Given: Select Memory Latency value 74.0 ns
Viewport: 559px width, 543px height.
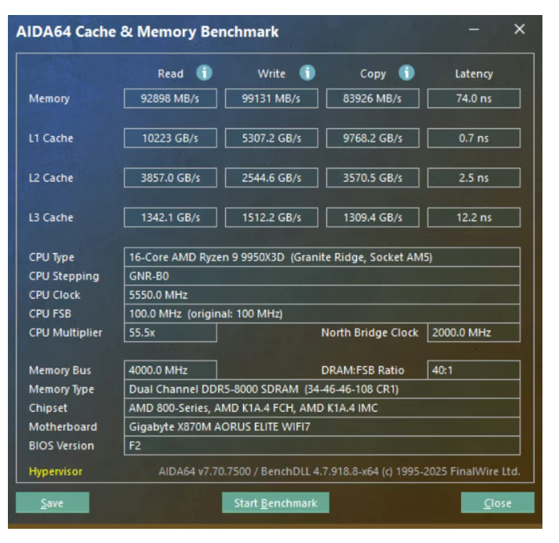Looking at the screenshot, I should (x=474, y=98).
